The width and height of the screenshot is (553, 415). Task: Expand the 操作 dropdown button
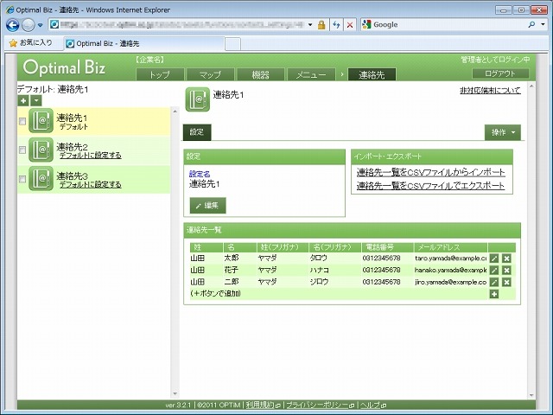click(x=503, y=132)
